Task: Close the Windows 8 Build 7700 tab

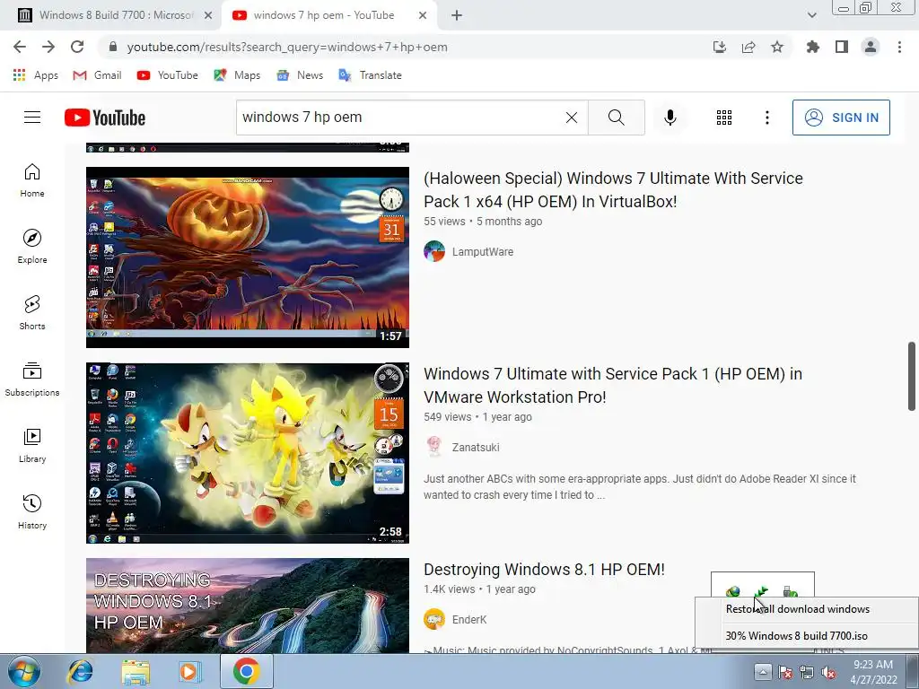Action: tap(208, 15)
